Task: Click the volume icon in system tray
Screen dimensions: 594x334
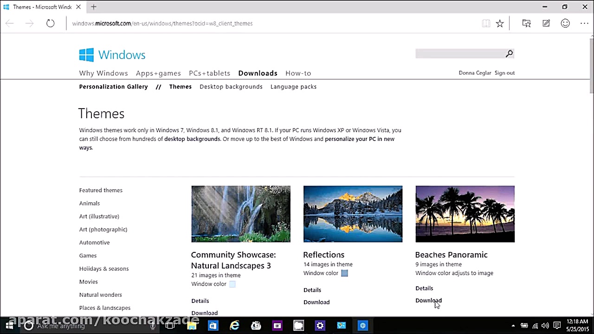Action: tap(546, 326)
